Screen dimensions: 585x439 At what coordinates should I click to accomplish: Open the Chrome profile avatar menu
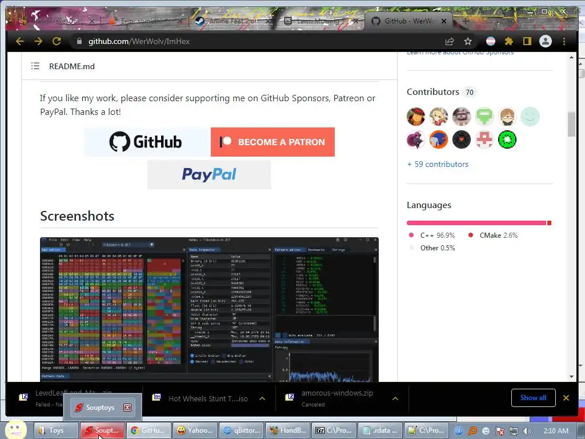pyautogui.click(x=546, y=41)
